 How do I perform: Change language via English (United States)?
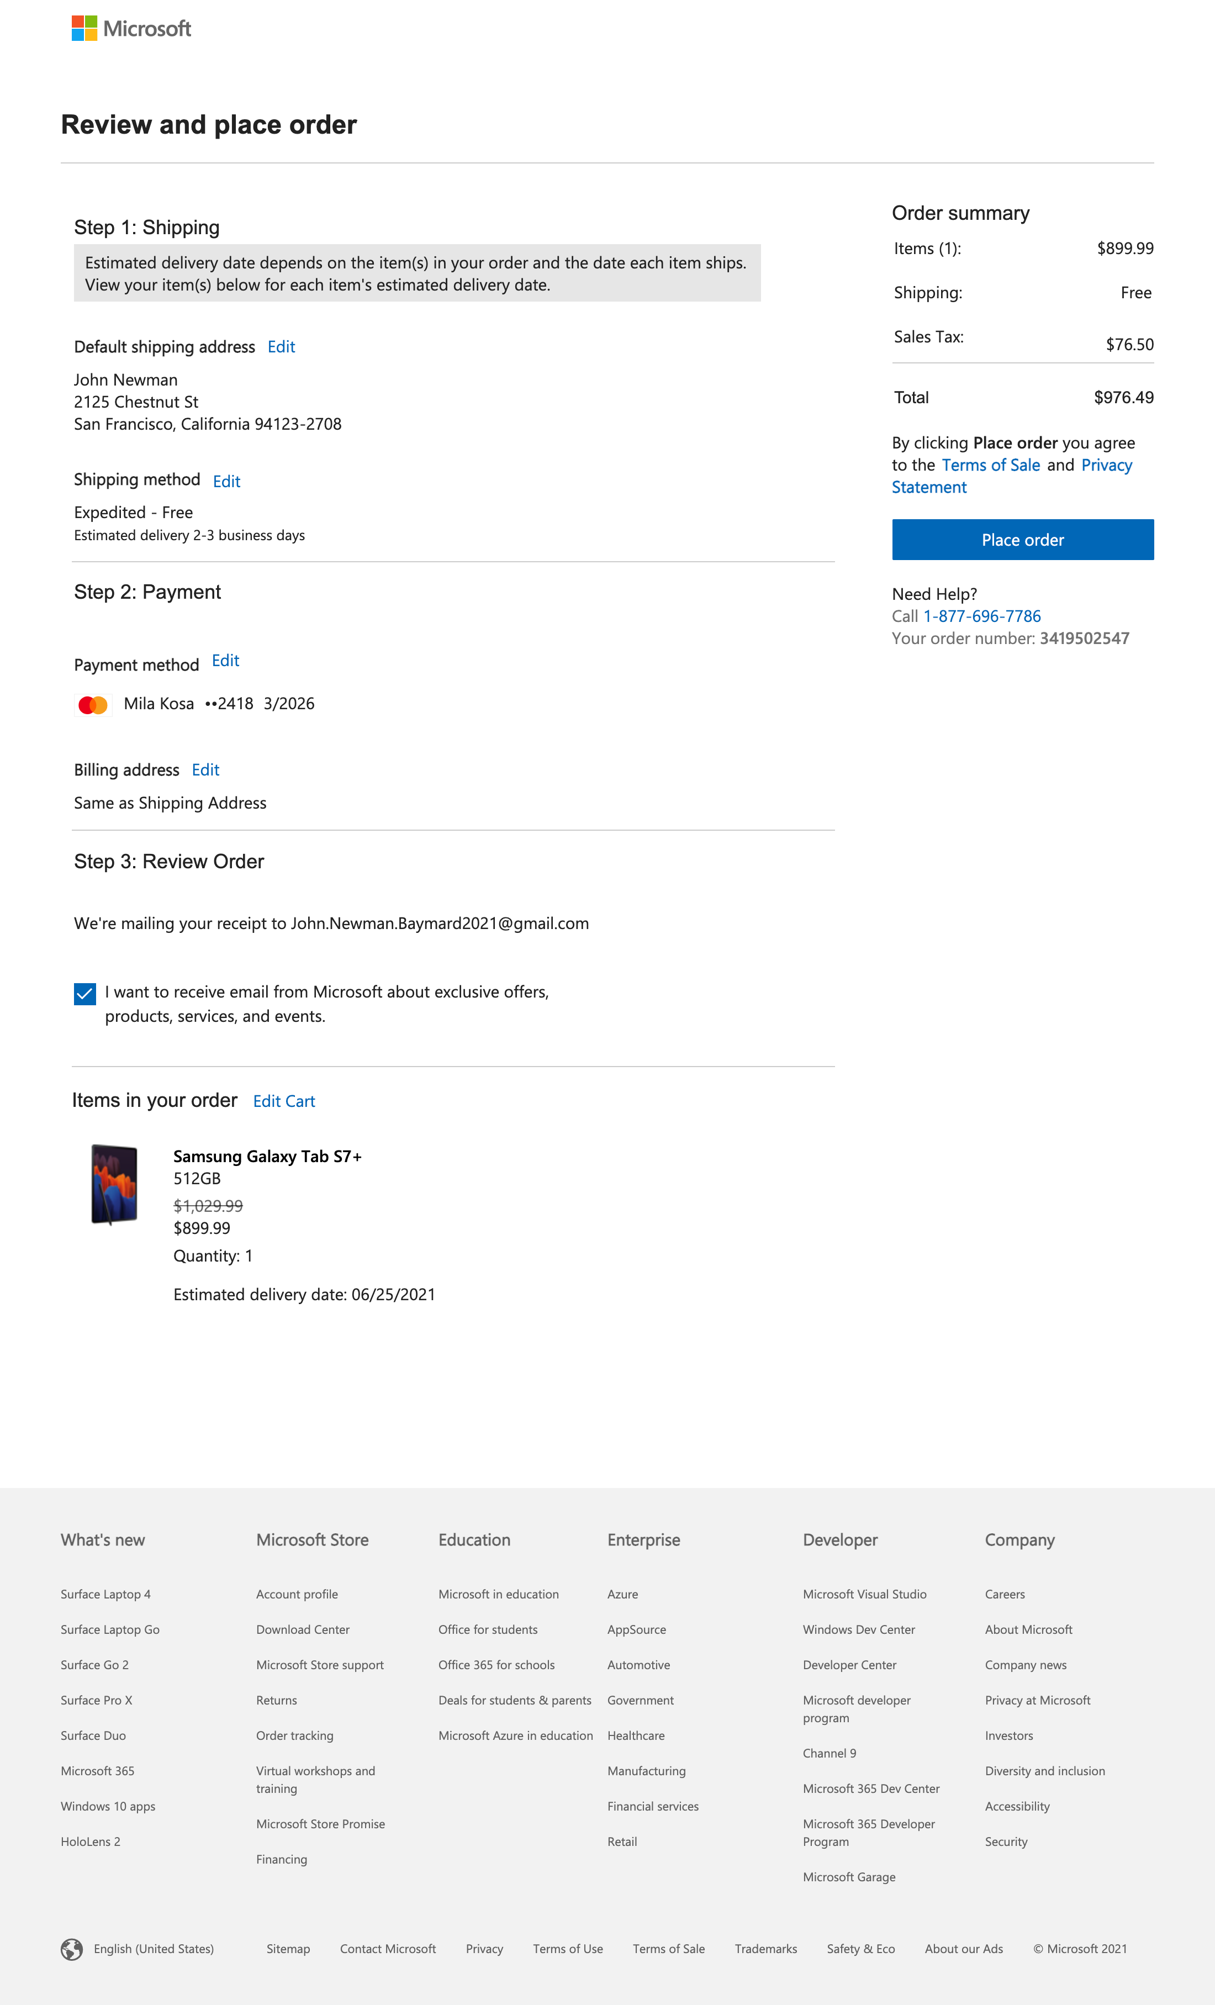coord(153,1948)
